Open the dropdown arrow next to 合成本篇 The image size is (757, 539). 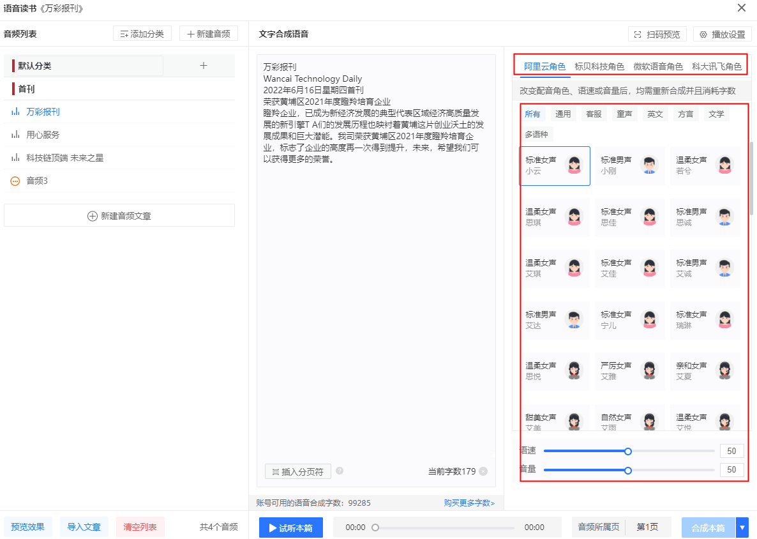click(x=742, y=528)
